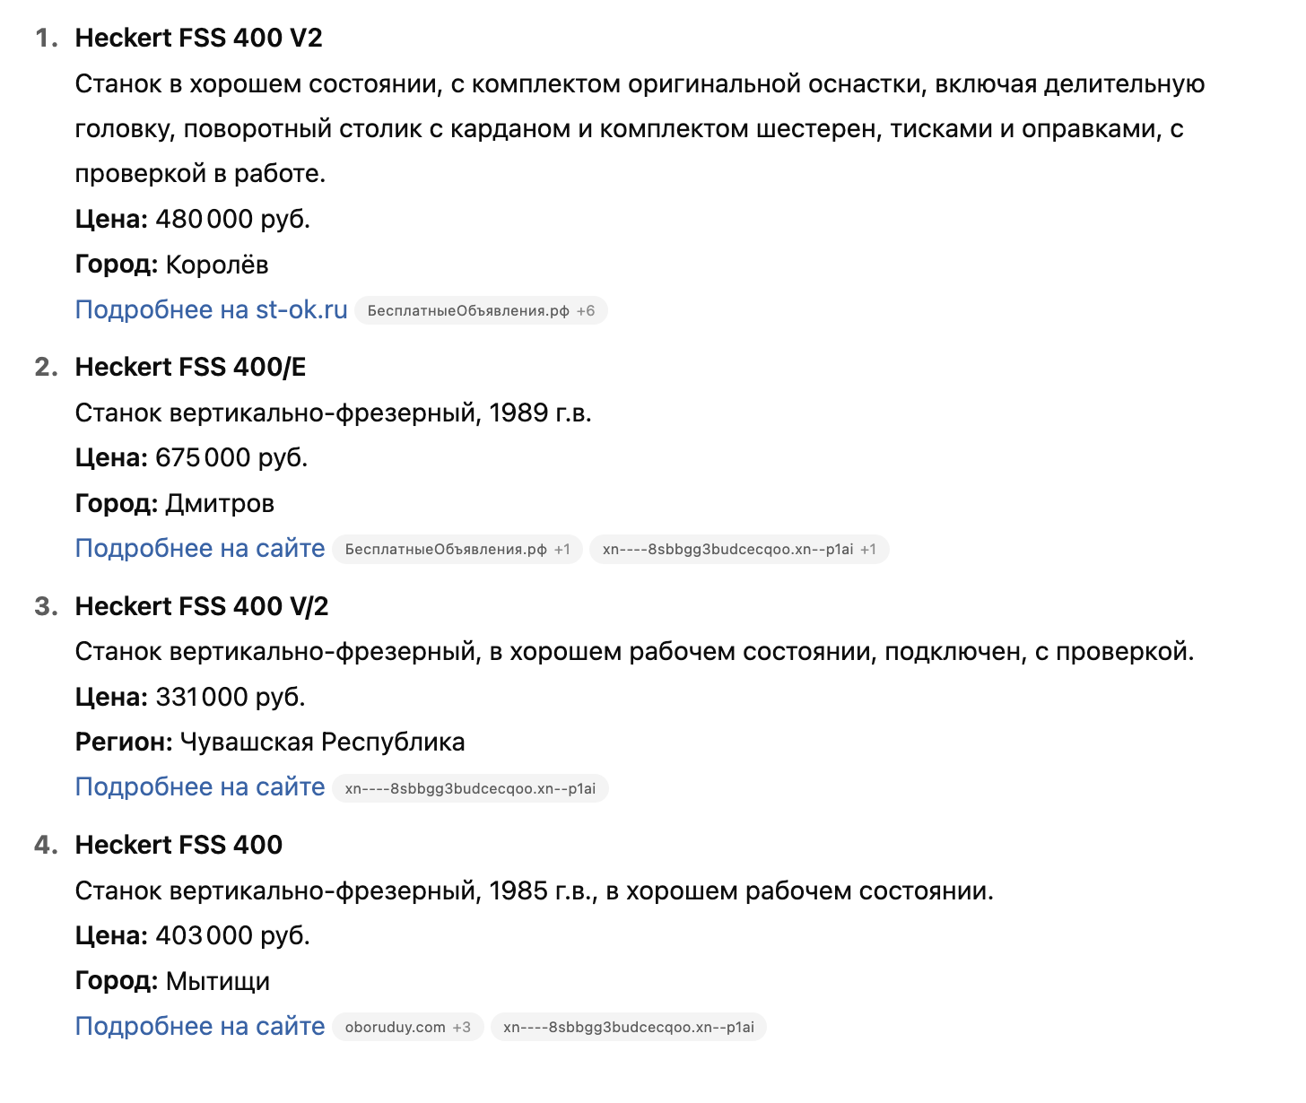
Task: Click the 480 000 руб. price text
Action: [x=232, y=219]
